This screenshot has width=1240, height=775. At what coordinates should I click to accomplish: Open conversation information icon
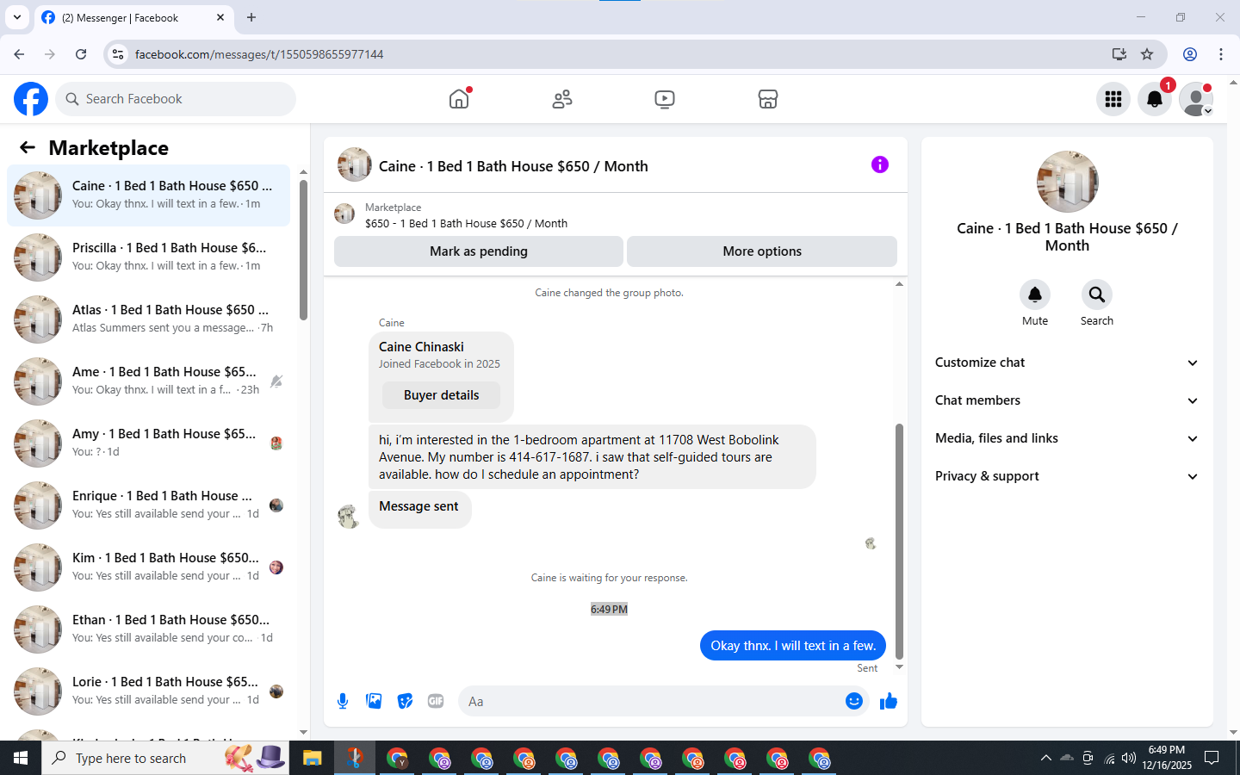[x=880, y=164]
